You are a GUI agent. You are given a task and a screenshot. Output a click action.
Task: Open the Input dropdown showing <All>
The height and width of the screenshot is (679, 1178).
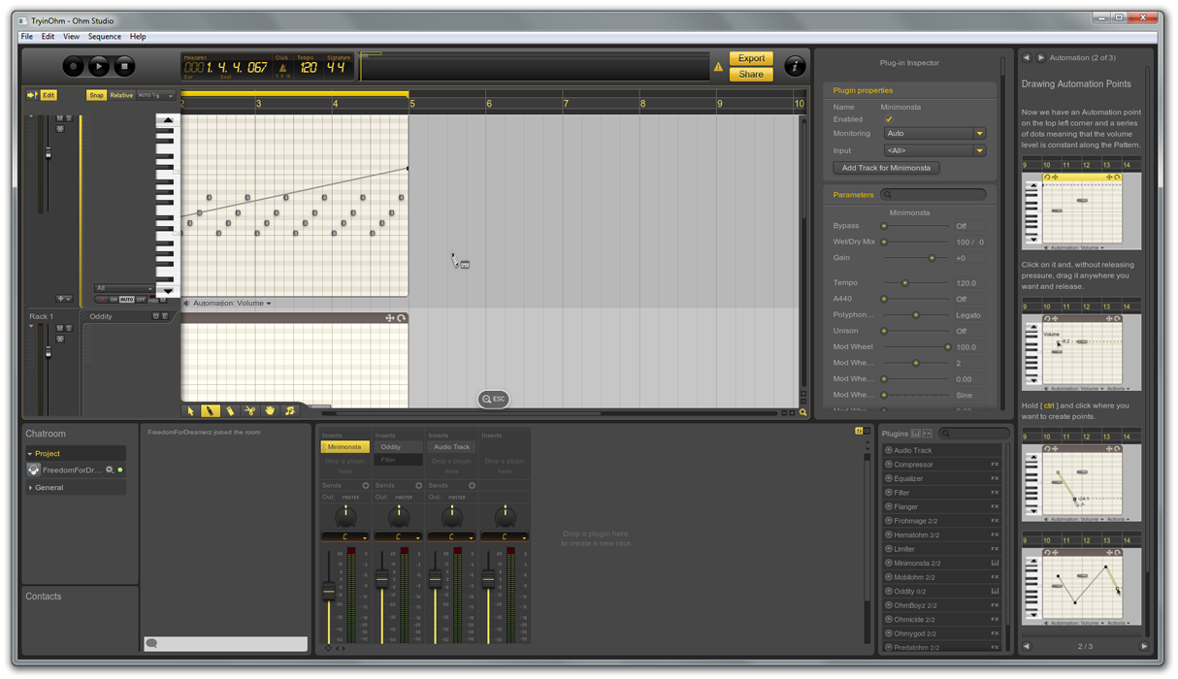click(x=933, y=150)
